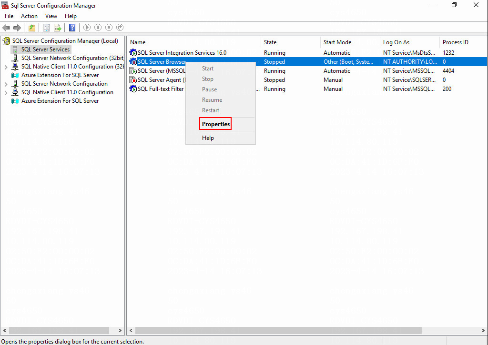Click the Log On As cell NT Service\SQLSER...
The height and width of the screenshot is (345, 488).
(x=409, y=79)
